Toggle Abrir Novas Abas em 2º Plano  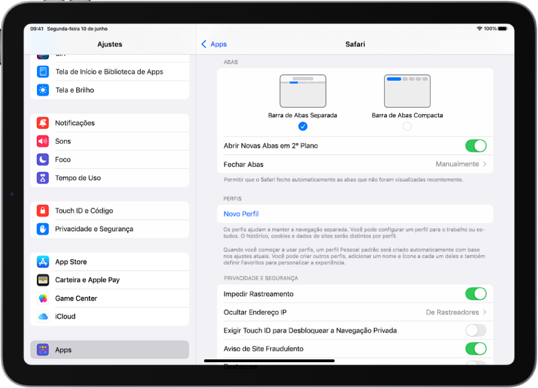(476, 146)
